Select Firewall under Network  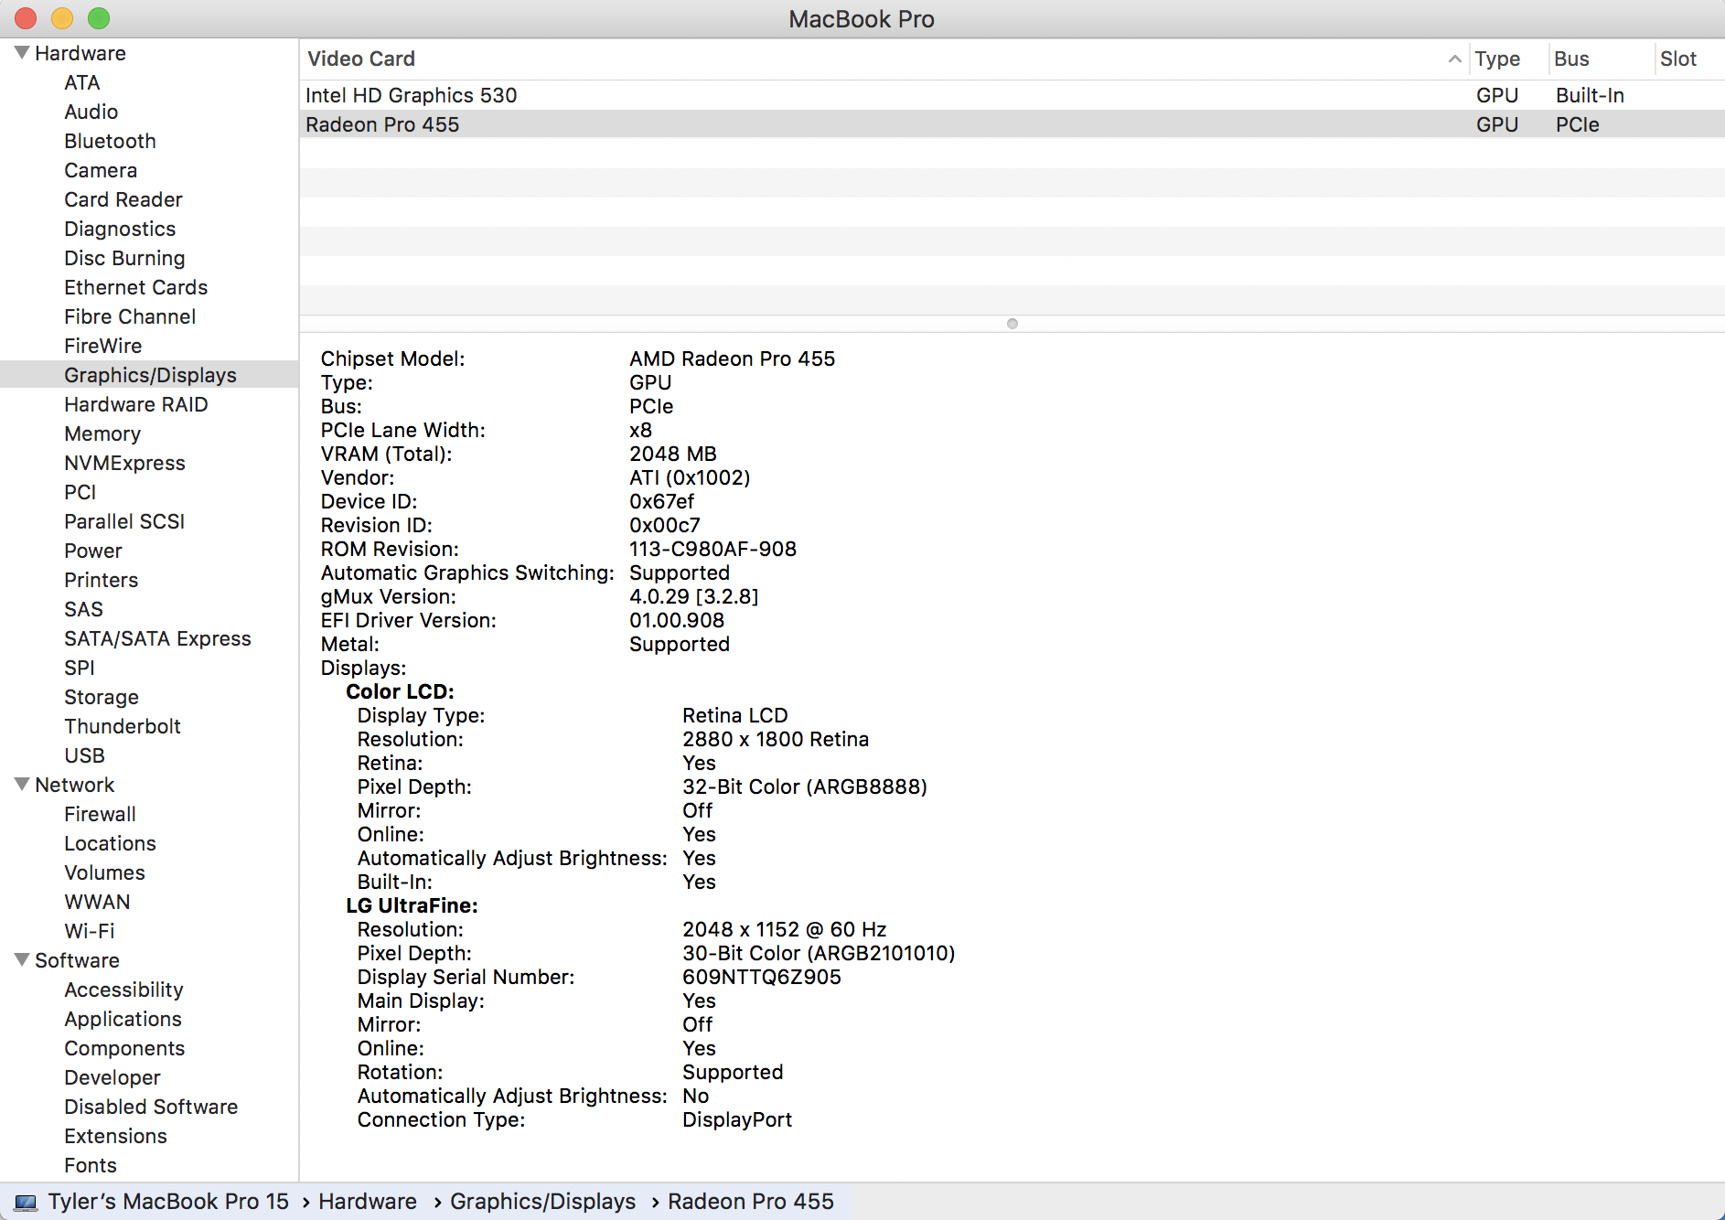point(100,814)
